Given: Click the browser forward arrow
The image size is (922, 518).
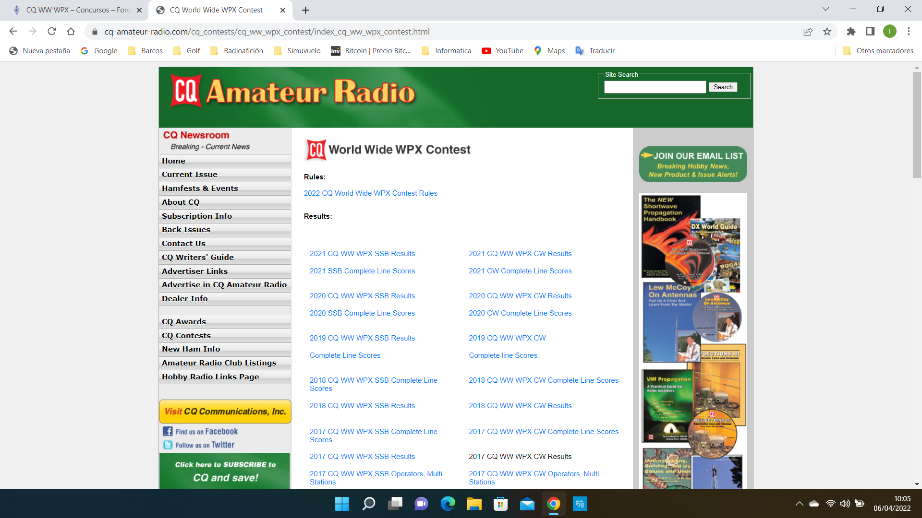Looking at the screenshot, I should pyautogui.click(x=32, y=31).
